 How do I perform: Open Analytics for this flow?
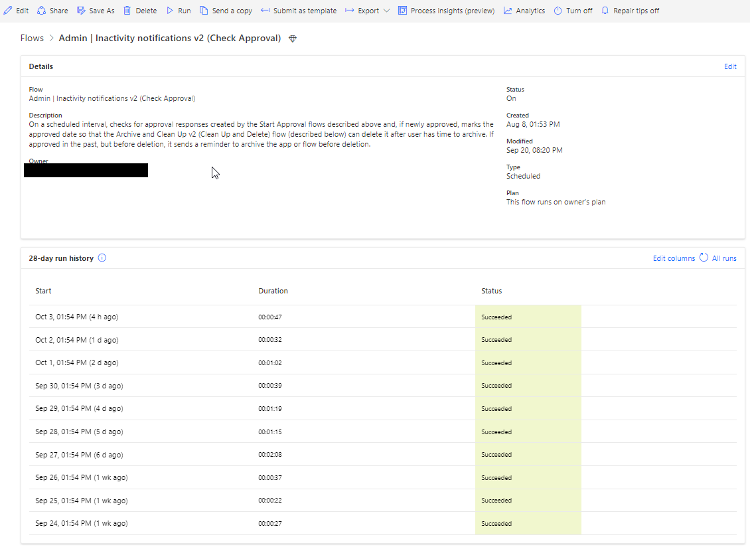524,10
